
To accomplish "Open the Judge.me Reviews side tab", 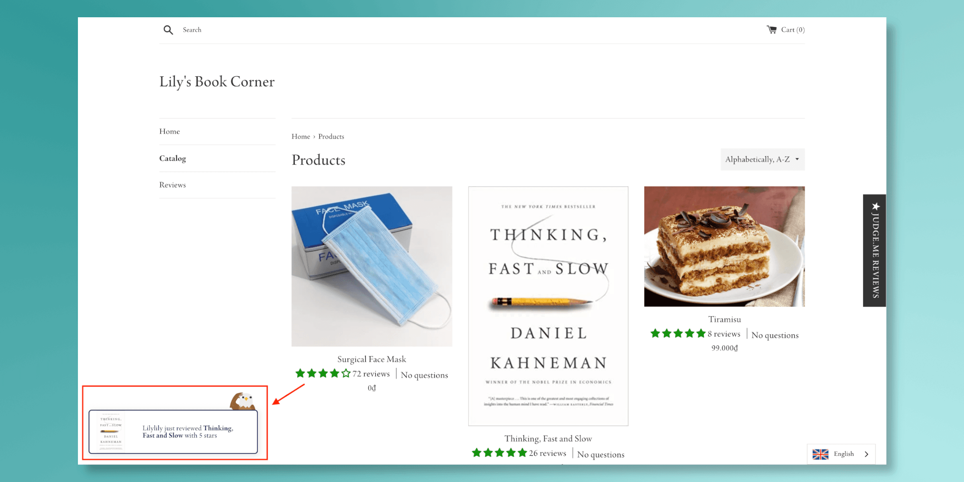I will pyautogui.click(x=874, y=251).
